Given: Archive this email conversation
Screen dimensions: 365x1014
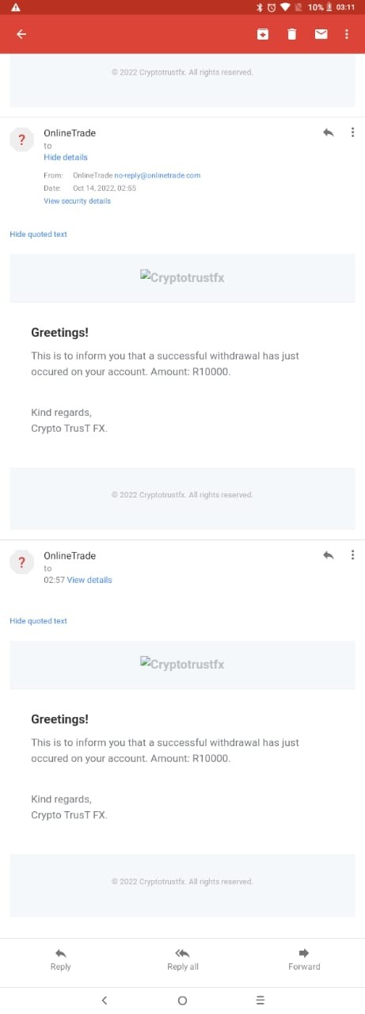Looking at the screenshot, I should tap(262, 34).
